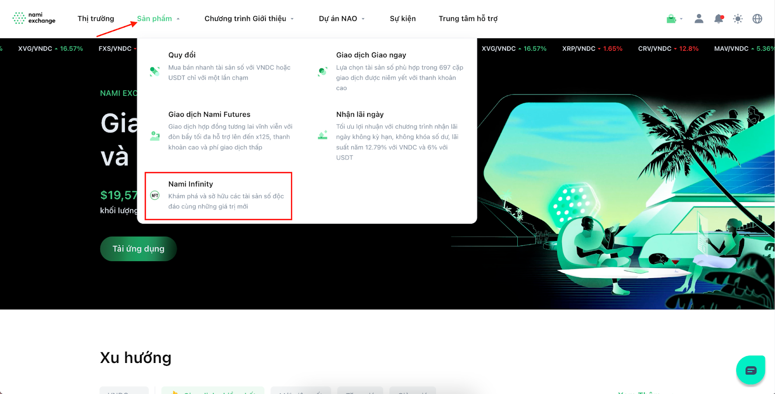Expand Chương trình Giới thiệu dropdown
775x394 pixels.
[x=249, y=18]
